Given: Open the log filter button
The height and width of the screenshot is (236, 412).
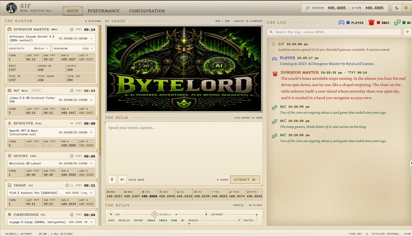Looking at the screenshot, I should 408,32.
